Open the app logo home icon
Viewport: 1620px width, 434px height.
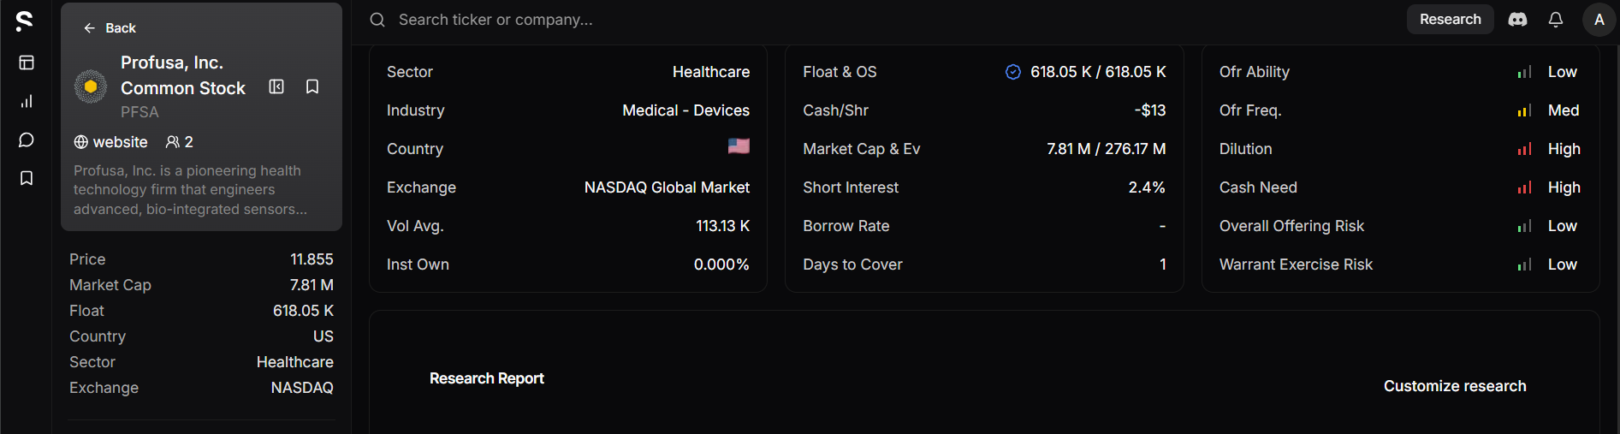(x=25, y=21)
